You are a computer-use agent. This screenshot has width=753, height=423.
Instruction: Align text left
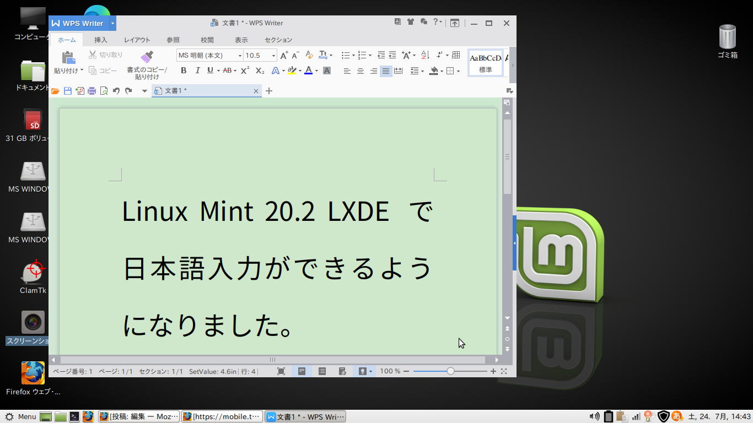[x=347, y=70]
